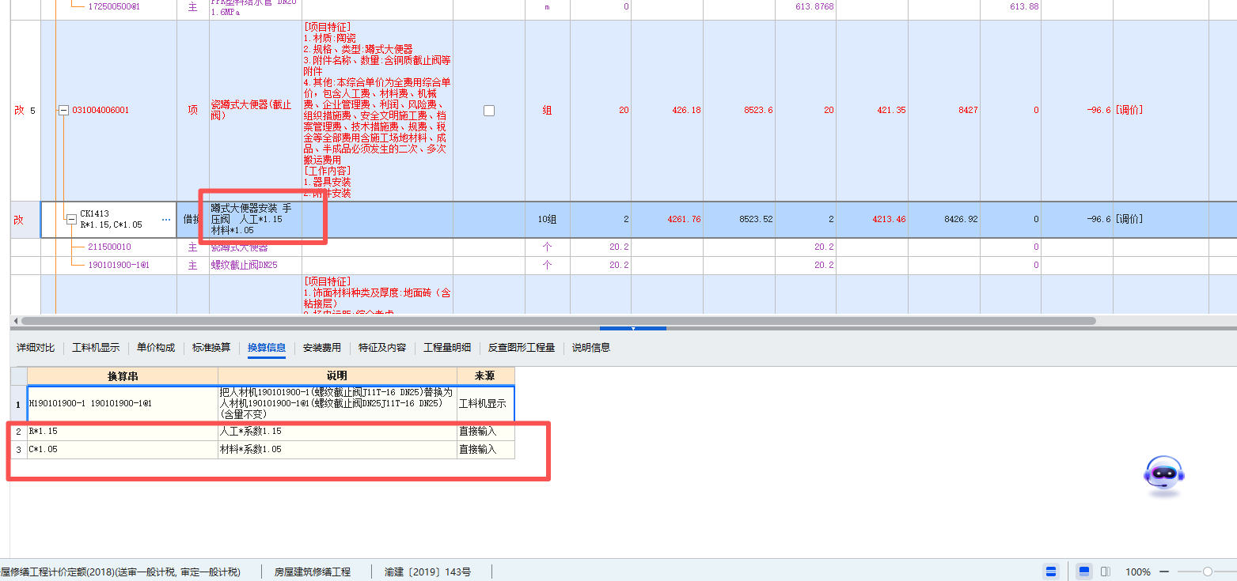
Task: Click the ellipsis icon on the CK1413 row
Action: click(x=167, y=220)
